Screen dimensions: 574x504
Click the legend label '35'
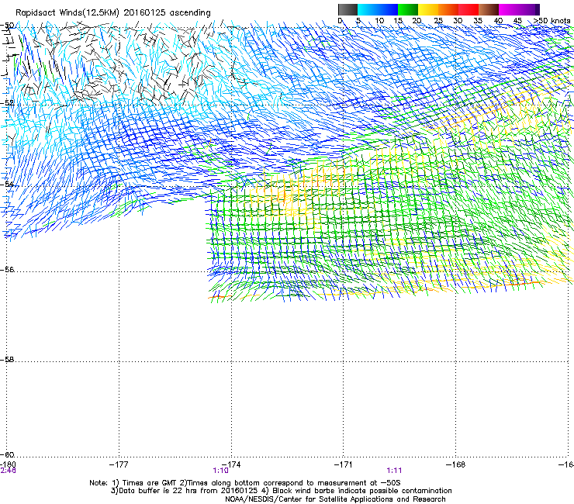coord(478,21)
